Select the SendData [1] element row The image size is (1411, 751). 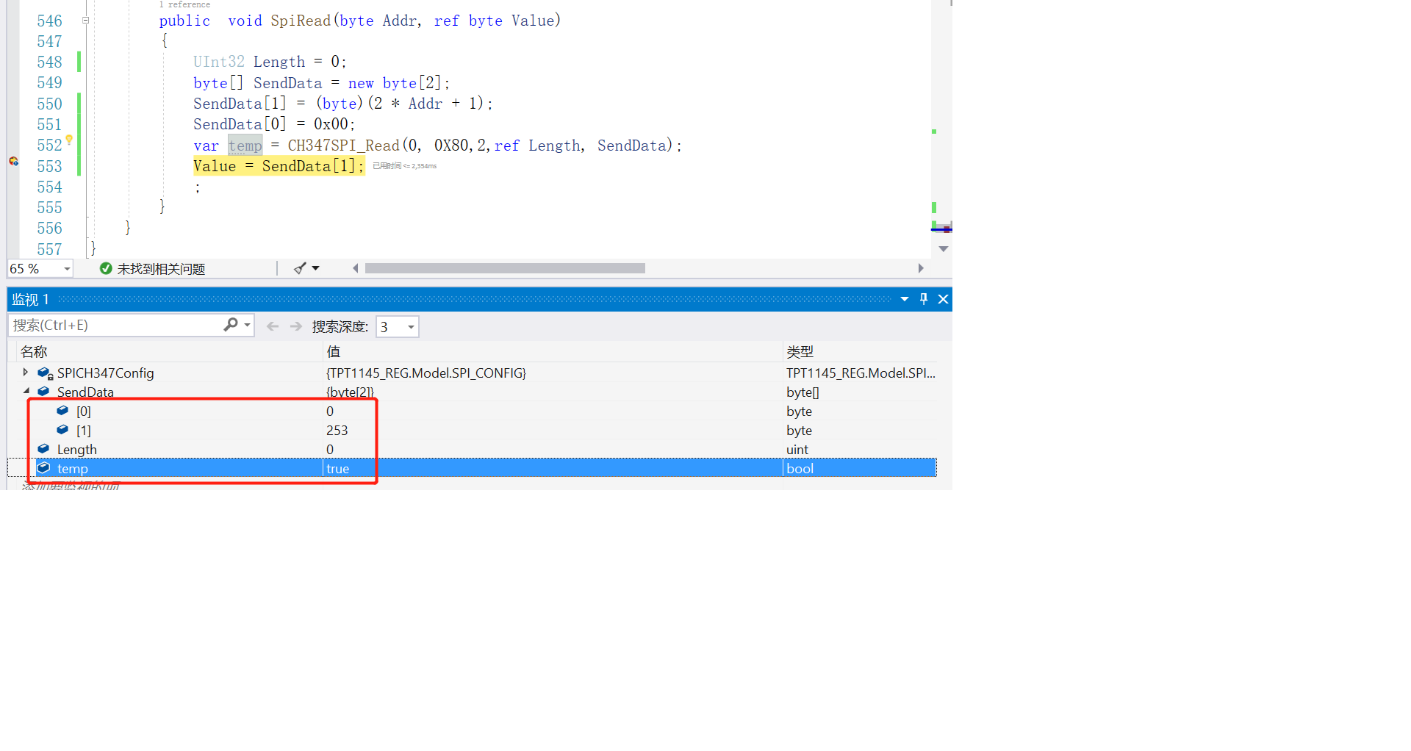(472, 430)
